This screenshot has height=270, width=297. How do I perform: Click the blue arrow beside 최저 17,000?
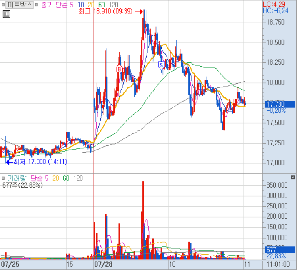pyautogui.click(x=9, y=161)
